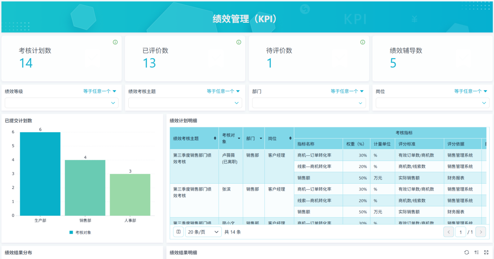Sort the table by 岗位 column
The image size is (494, 259).
(290, 138)
